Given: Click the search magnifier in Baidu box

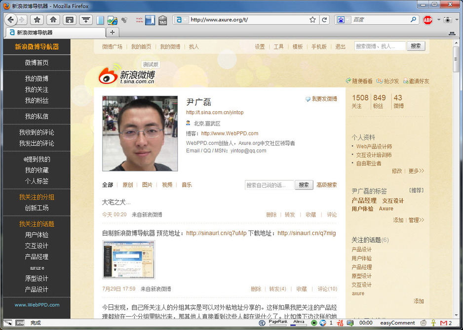Looking at the screenshot, I should pyautogui.click(x=414, y=20).
